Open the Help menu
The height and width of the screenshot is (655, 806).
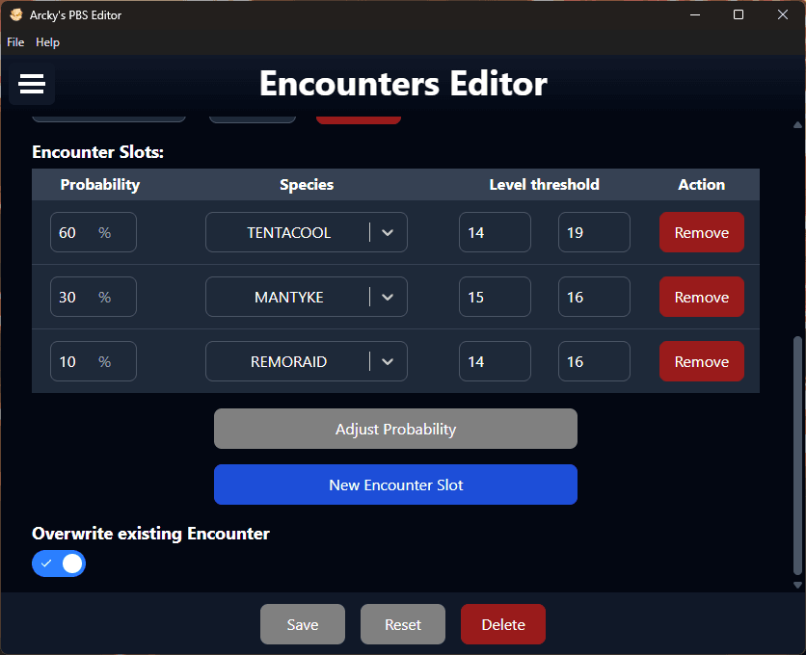47,42
